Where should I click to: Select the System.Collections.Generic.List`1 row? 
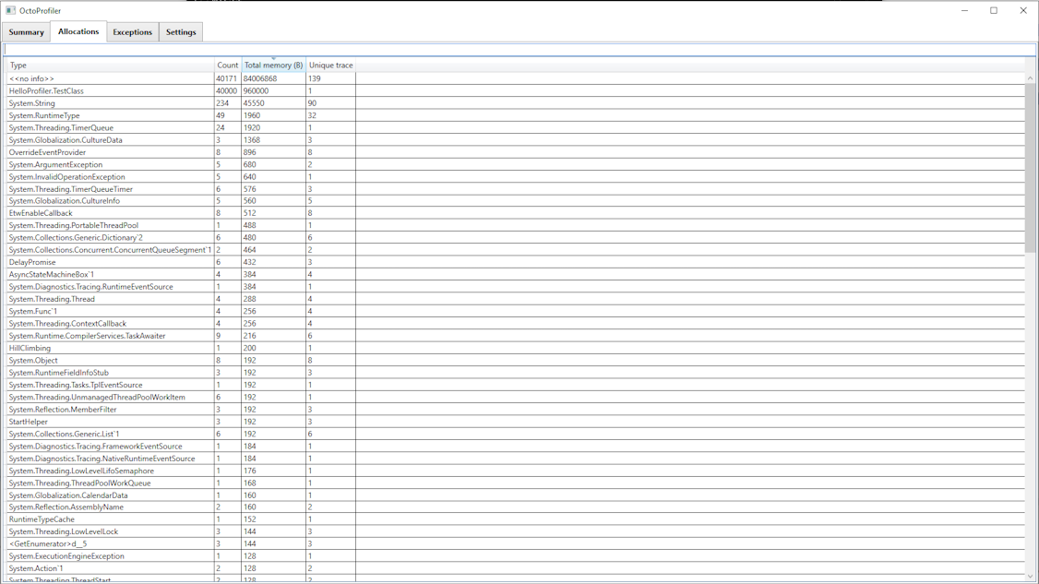tap(516, 434)
